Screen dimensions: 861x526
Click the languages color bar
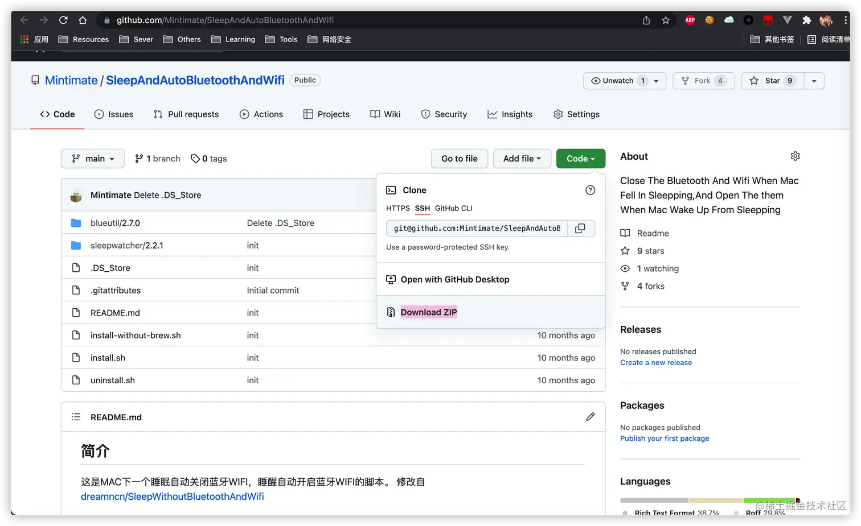(710, 500)
